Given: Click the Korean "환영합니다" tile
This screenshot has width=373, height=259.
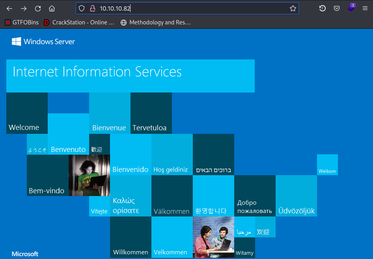Looking at the screenshot, I should (x=213, y=196).
